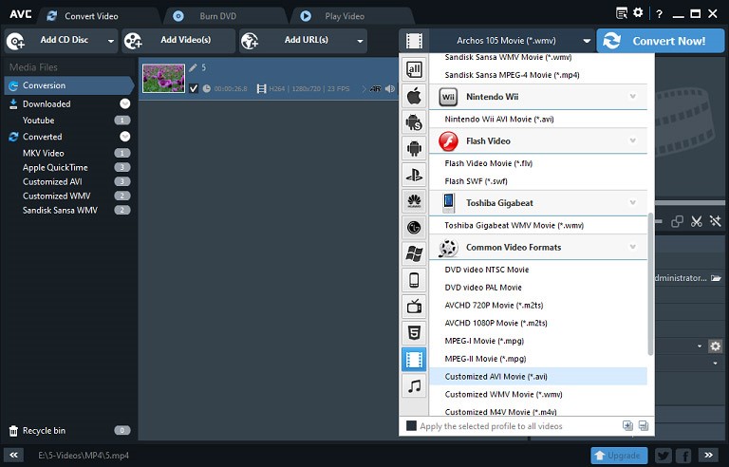Choose AVCHD 1080P Movie (*.m2ts) profile
The image size is (729, 467).
point(538,323)
